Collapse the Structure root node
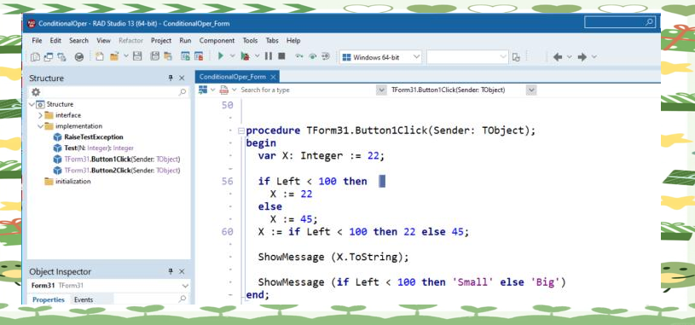 pos(32,104)
